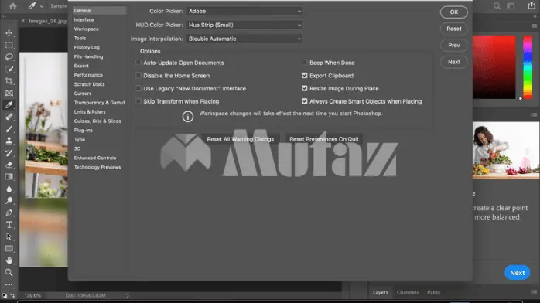Expand the eyedropper tool preset arrow

[x=42, y=6]
